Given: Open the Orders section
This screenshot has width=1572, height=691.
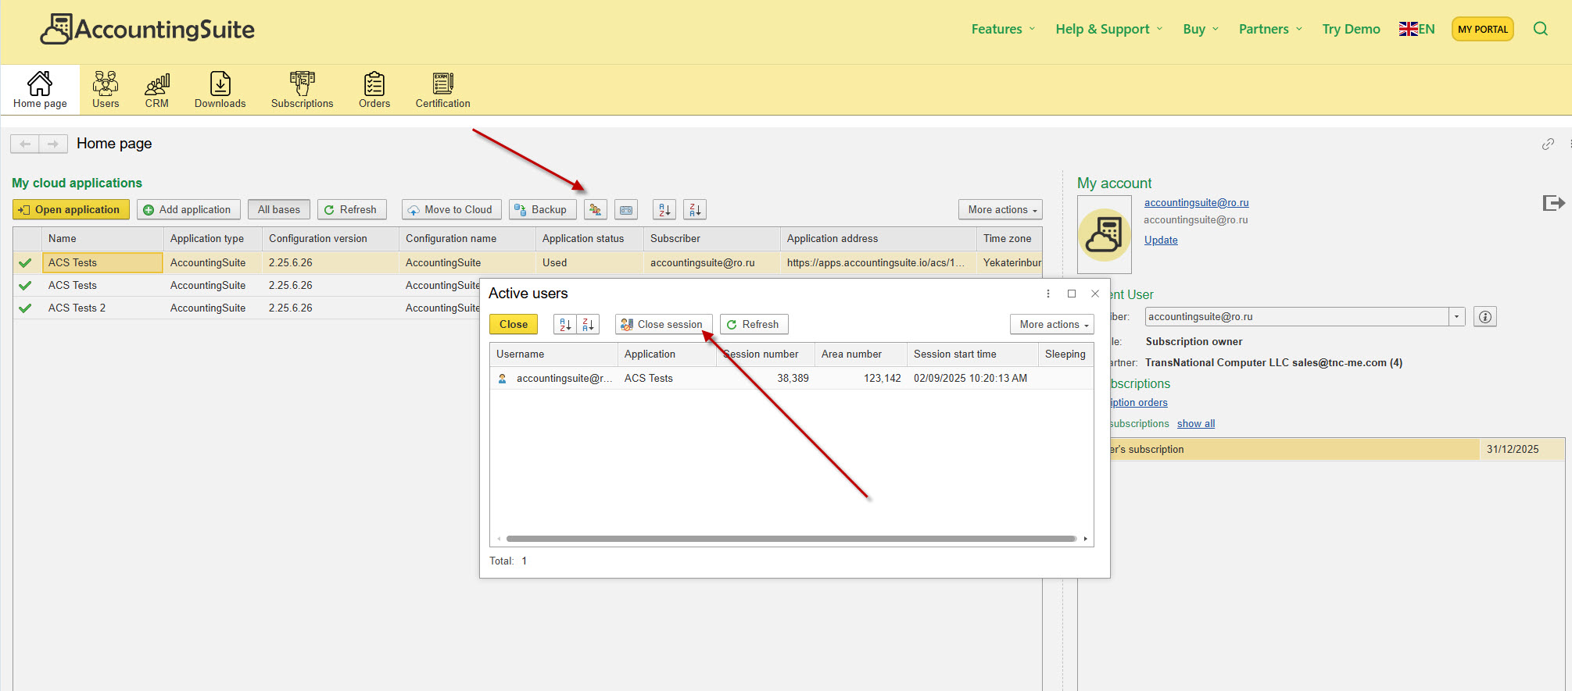Looking at the screenshot, I should 374,90.
